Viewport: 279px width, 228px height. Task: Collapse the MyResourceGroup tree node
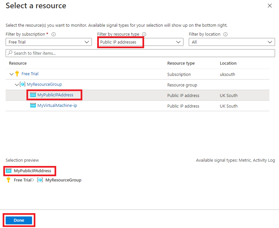pyautogui.click(x=17, y=84)
